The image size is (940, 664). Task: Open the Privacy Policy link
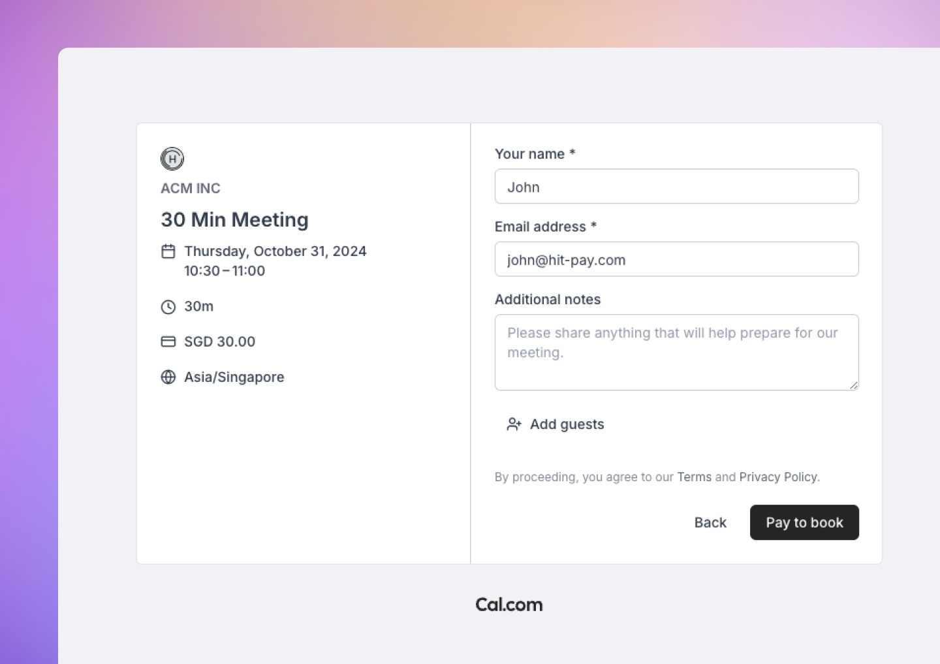click(x=778, y=477)
